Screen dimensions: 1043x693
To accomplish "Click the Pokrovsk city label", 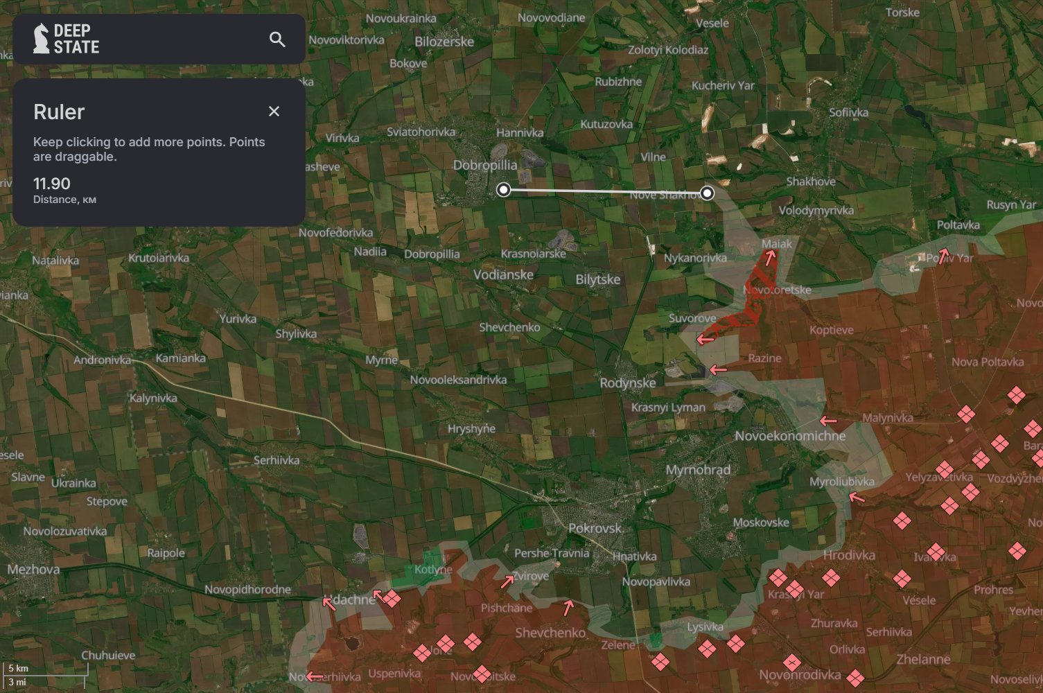I will coord(595,528).
